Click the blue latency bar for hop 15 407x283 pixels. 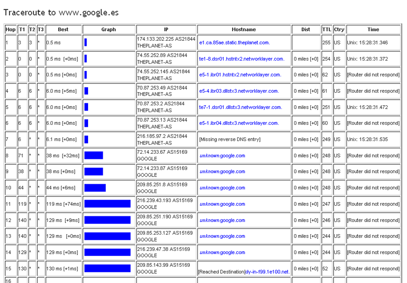[x=107, y=269]
